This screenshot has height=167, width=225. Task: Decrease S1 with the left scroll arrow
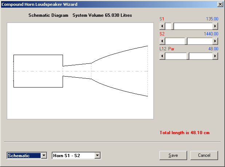[162, 26]
